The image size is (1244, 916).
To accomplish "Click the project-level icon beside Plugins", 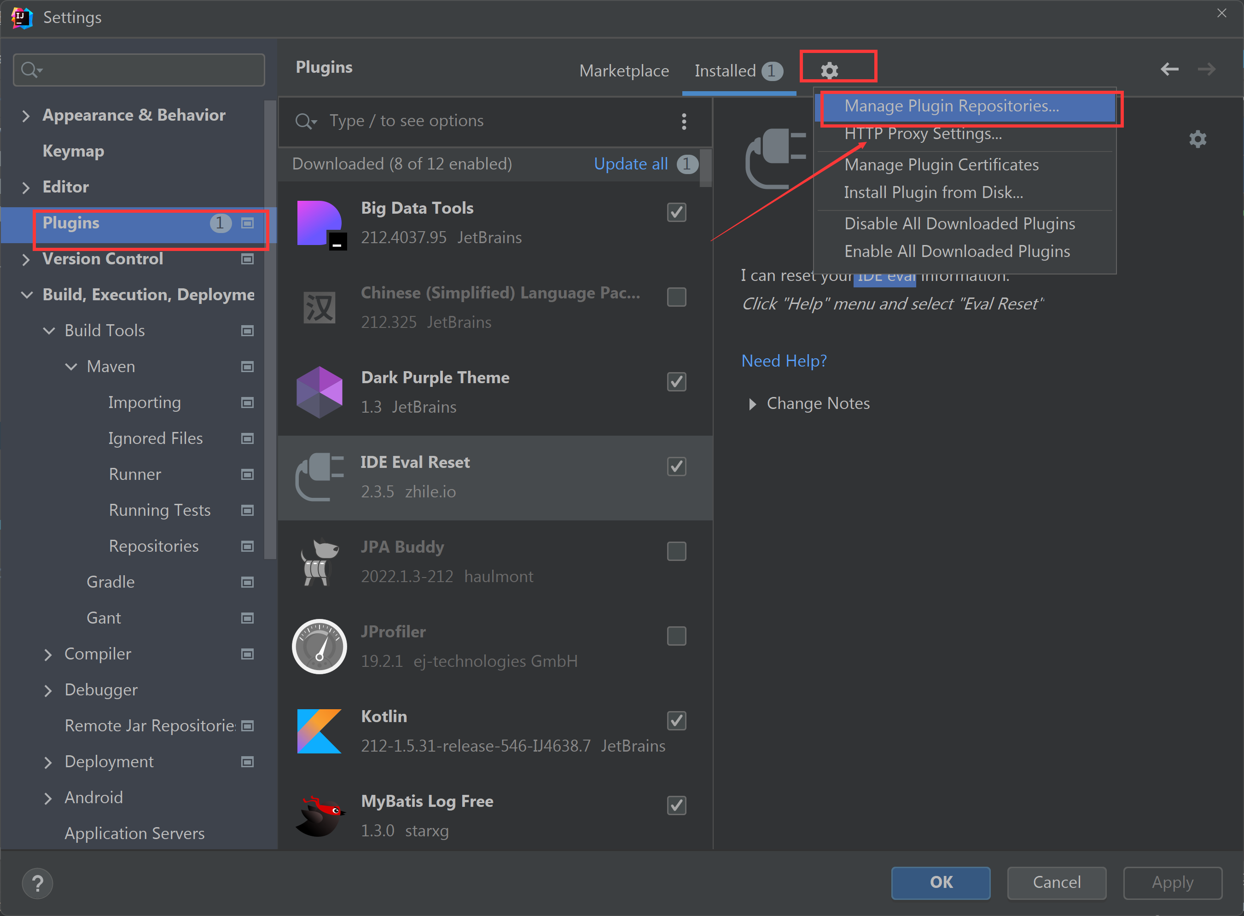I will 247,223.
